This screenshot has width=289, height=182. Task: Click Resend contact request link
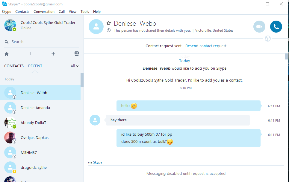pyautogui.click(x=206, y=46)
